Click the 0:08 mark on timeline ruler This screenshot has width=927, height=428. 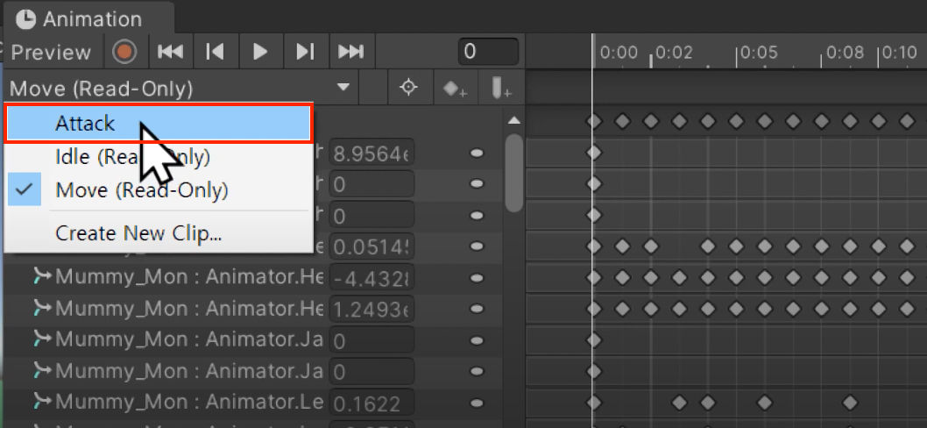[845, 53]
